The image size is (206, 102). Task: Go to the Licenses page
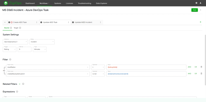(x=69, y=3)
